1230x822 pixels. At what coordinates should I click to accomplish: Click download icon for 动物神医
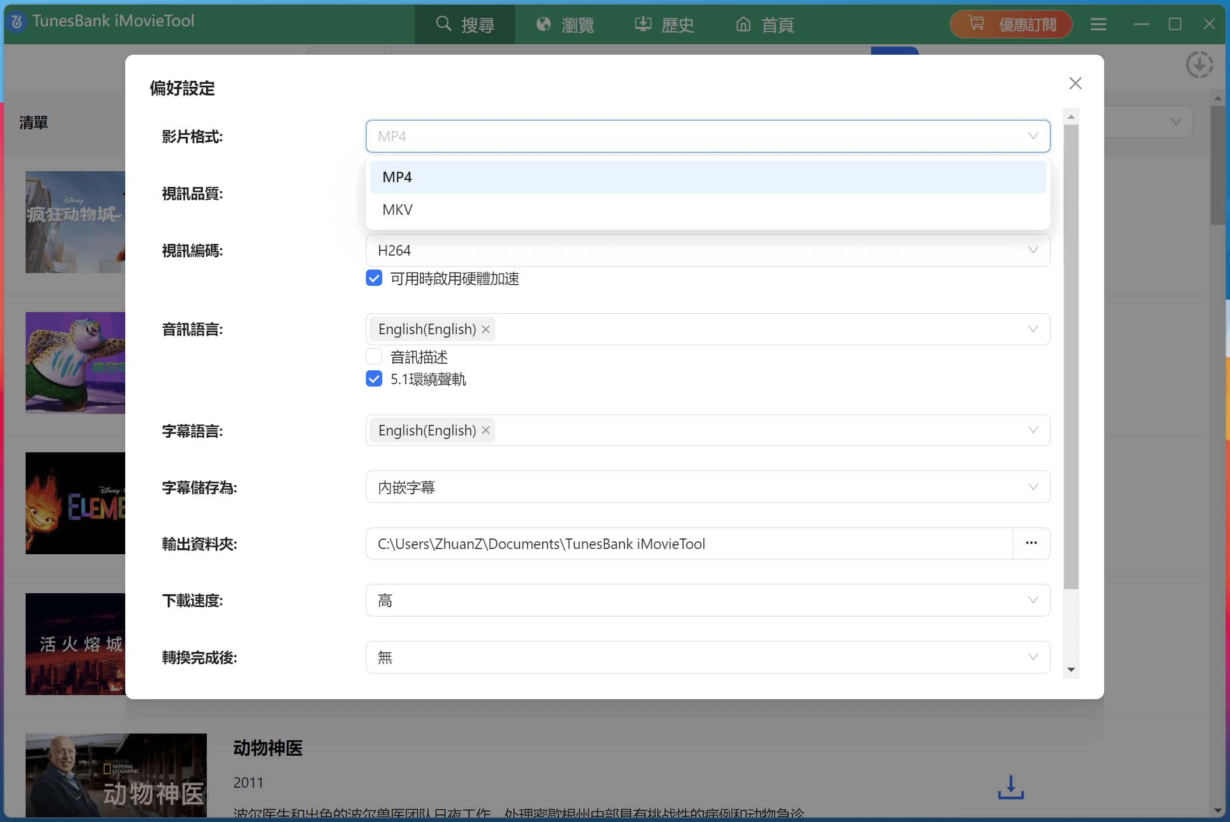1010,787
